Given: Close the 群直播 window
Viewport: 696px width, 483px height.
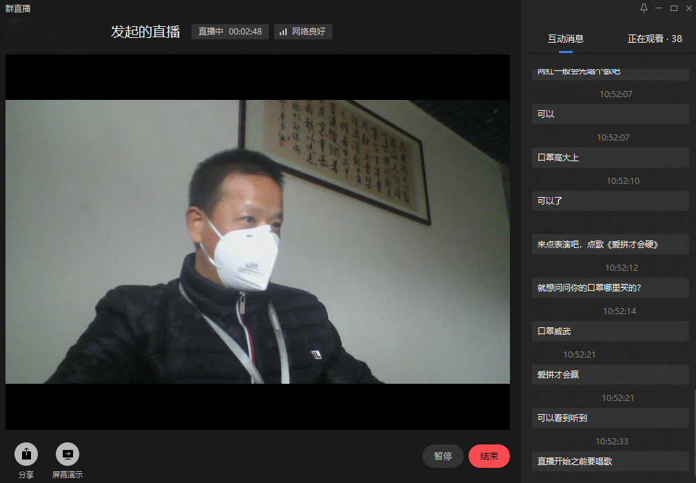Looking at the screenshot, I should (x=688, y=8).
